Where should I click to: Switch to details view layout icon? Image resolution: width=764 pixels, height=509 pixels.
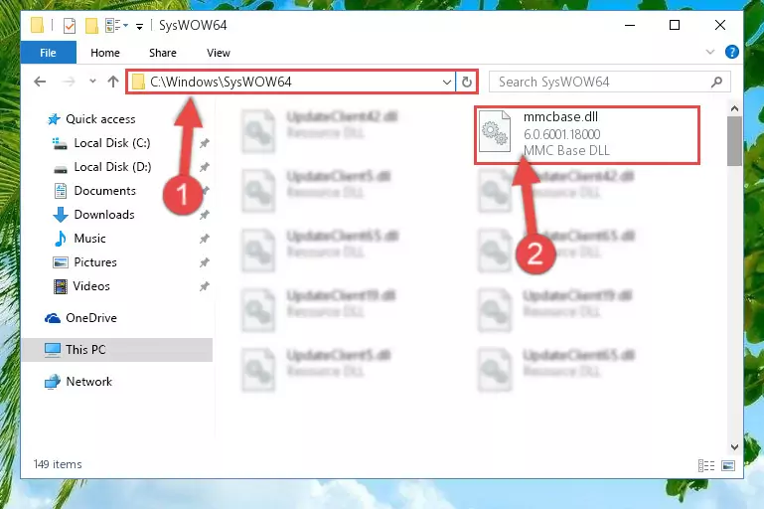pos(706,466)
